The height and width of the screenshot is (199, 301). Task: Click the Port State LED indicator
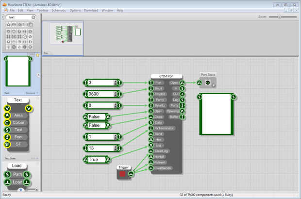tap(208, 83)
